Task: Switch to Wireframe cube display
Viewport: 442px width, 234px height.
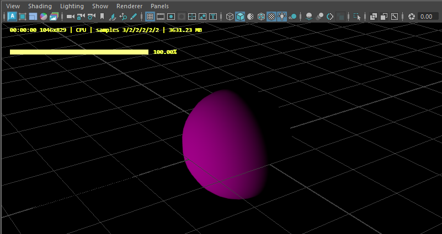Action: pyautogui.click(x=230, y=17)
